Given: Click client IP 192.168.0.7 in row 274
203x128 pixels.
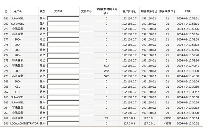Looking at the screenshot, I should [129, 55].
